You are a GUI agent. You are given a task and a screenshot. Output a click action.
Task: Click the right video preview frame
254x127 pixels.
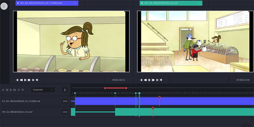195,42
